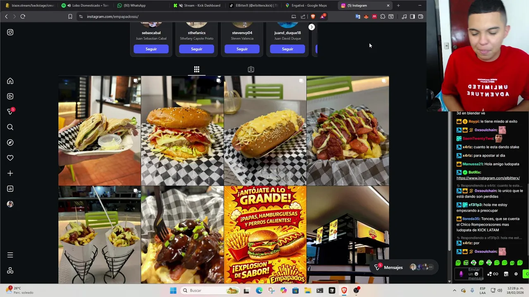
Task: Open the burger post thumbnail
Action: tap(182, 131)
